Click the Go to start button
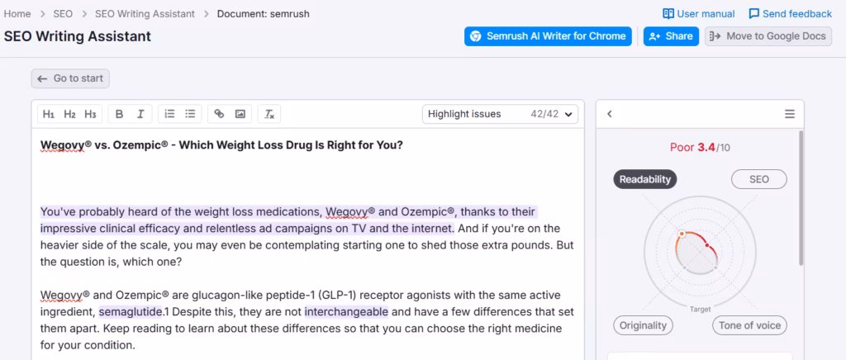The image size is (846, 360). (x=70, y=78)
